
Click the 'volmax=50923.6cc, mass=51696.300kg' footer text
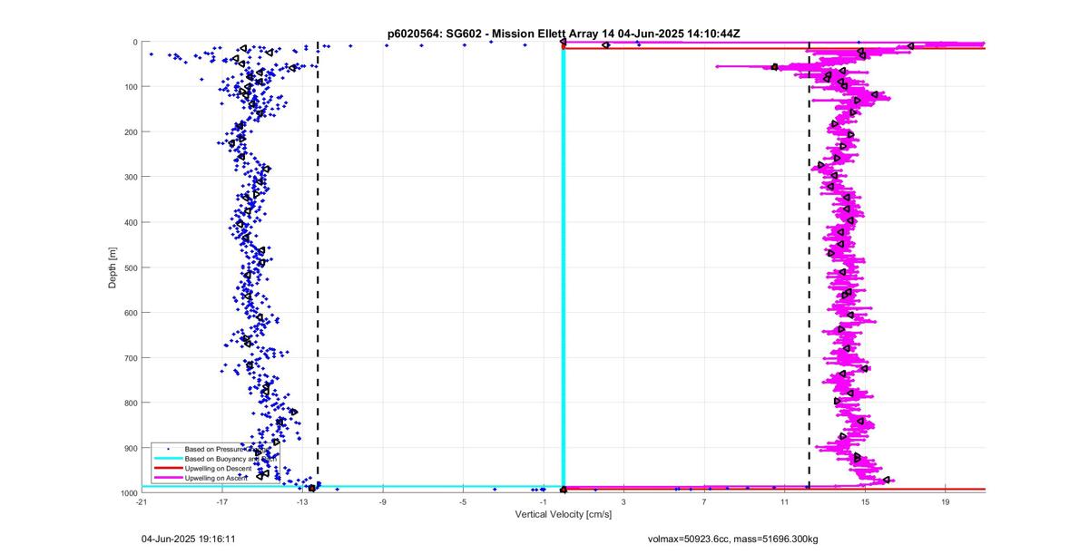pyautogui.click(x=732, y=539)
